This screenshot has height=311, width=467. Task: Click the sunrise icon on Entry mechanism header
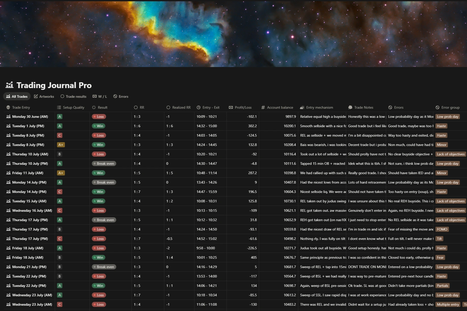pyautogui.click(x=302, y=107)
